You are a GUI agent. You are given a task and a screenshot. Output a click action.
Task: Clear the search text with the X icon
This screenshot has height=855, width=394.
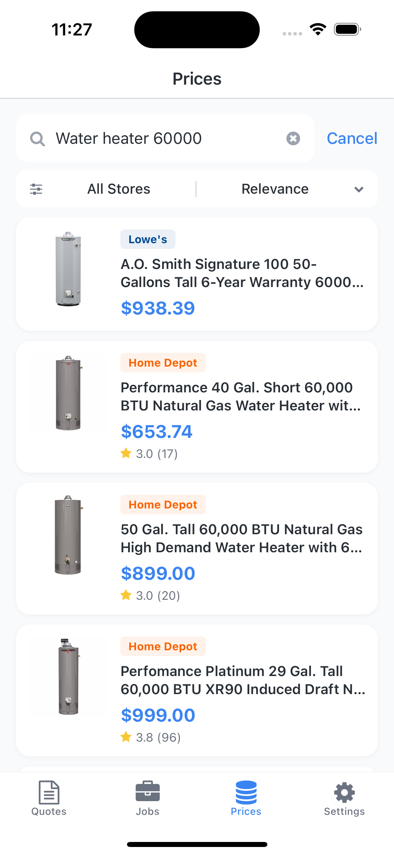[293, 138]
